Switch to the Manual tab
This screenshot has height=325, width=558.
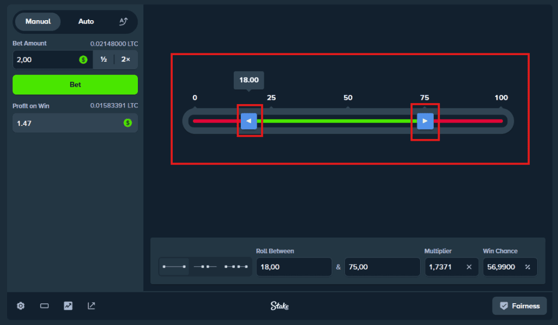coord(38,22)
